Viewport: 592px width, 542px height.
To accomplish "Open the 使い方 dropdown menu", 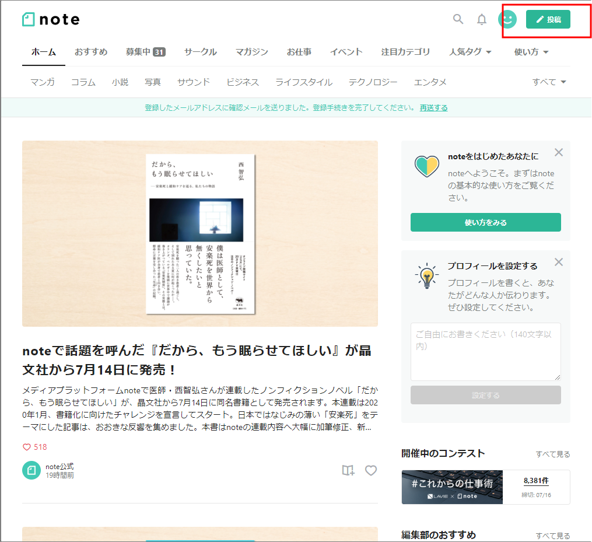I will pyautogui.click(x=531, y=52).
